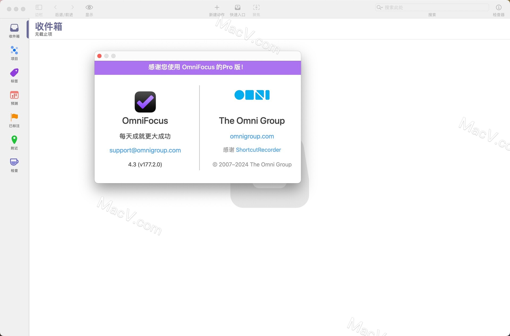This screenshot has height=336, width=510.
Task: Open the omnigroup.com website link
Action: click(252, 136)
